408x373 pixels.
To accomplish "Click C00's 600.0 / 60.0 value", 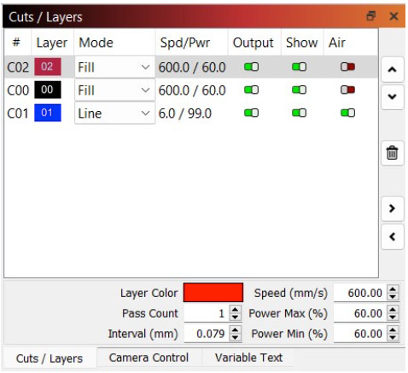I will (192, 90).
